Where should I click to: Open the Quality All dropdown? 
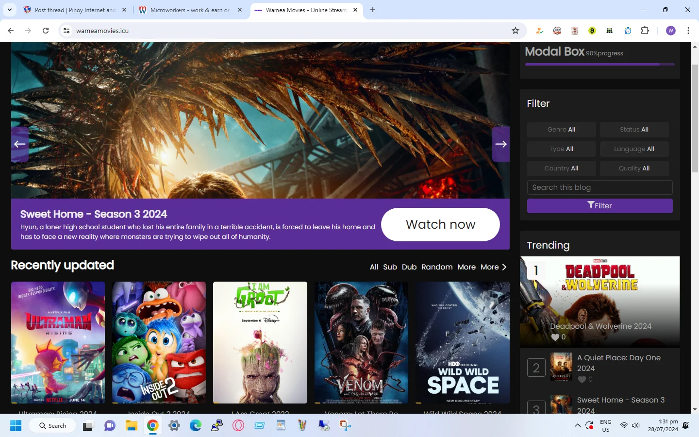coord(634,168)
